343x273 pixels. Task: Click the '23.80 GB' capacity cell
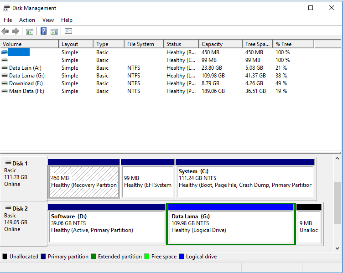tap(212, 68)
